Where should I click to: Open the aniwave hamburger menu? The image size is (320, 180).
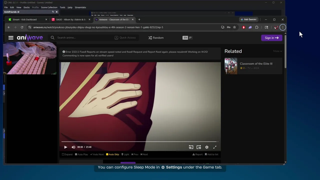11,38
